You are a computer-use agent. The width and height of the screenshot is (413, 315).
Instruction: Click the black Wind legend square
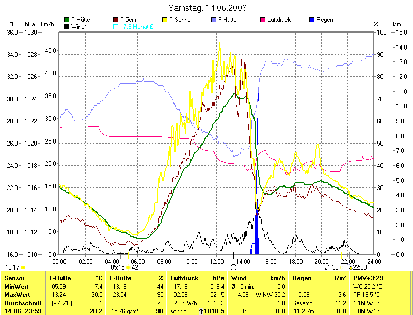coord(67,26)
